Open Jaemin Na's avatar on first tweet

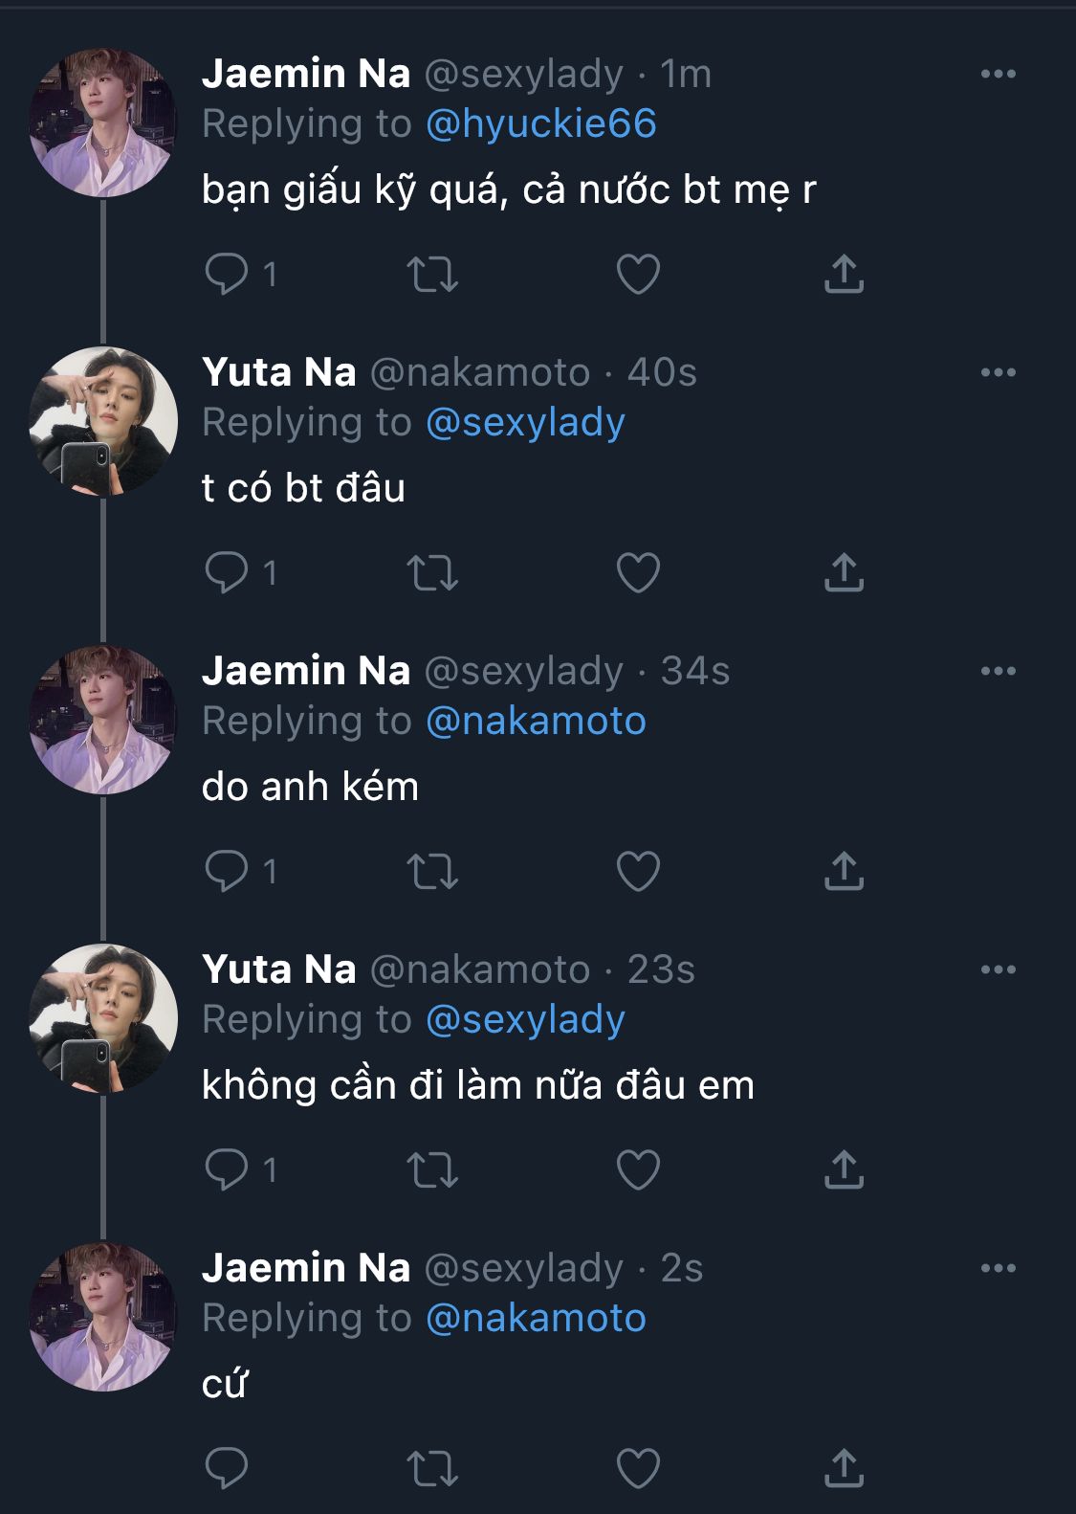[x=102, y=123]
